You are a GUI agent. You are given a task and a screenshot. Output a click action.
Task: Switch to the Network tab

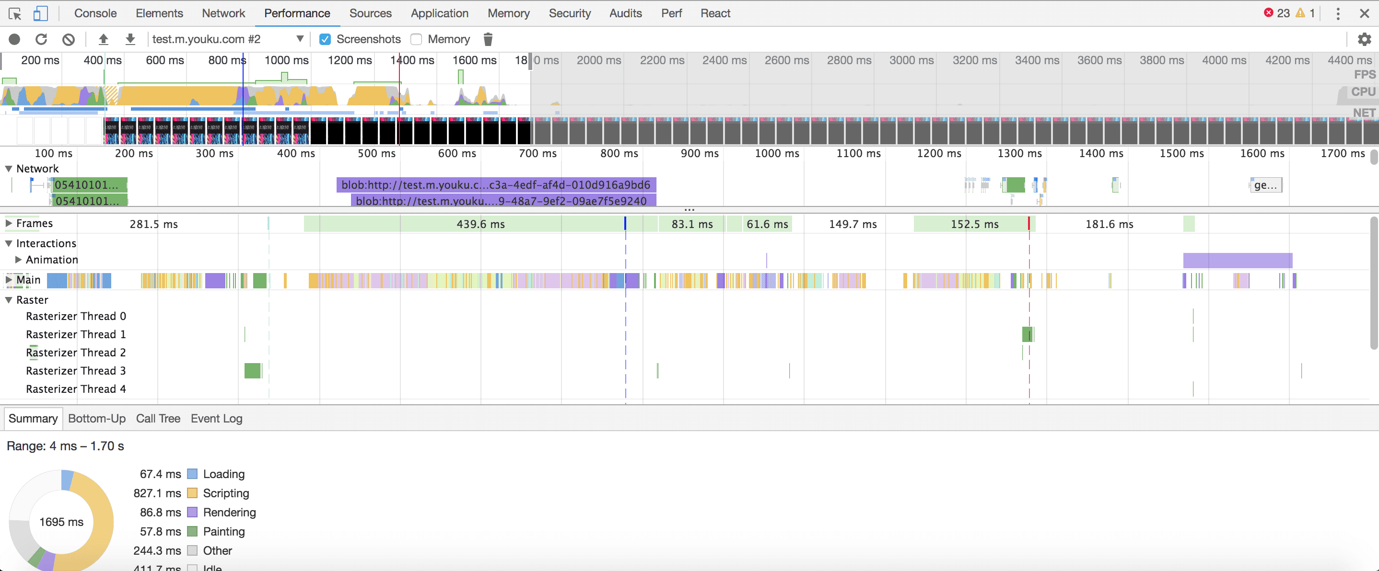tap(223, 13)
